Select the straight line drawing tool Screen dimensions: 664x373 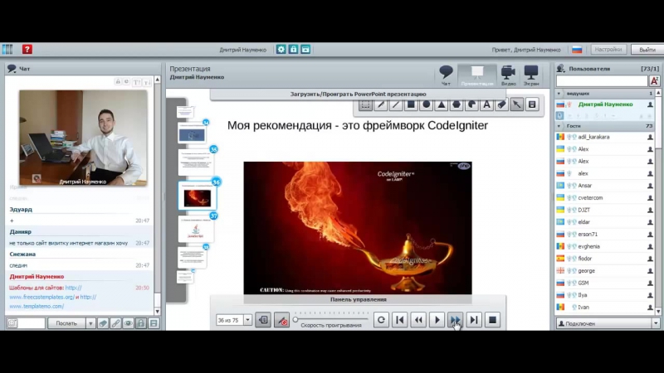[396, 104]
